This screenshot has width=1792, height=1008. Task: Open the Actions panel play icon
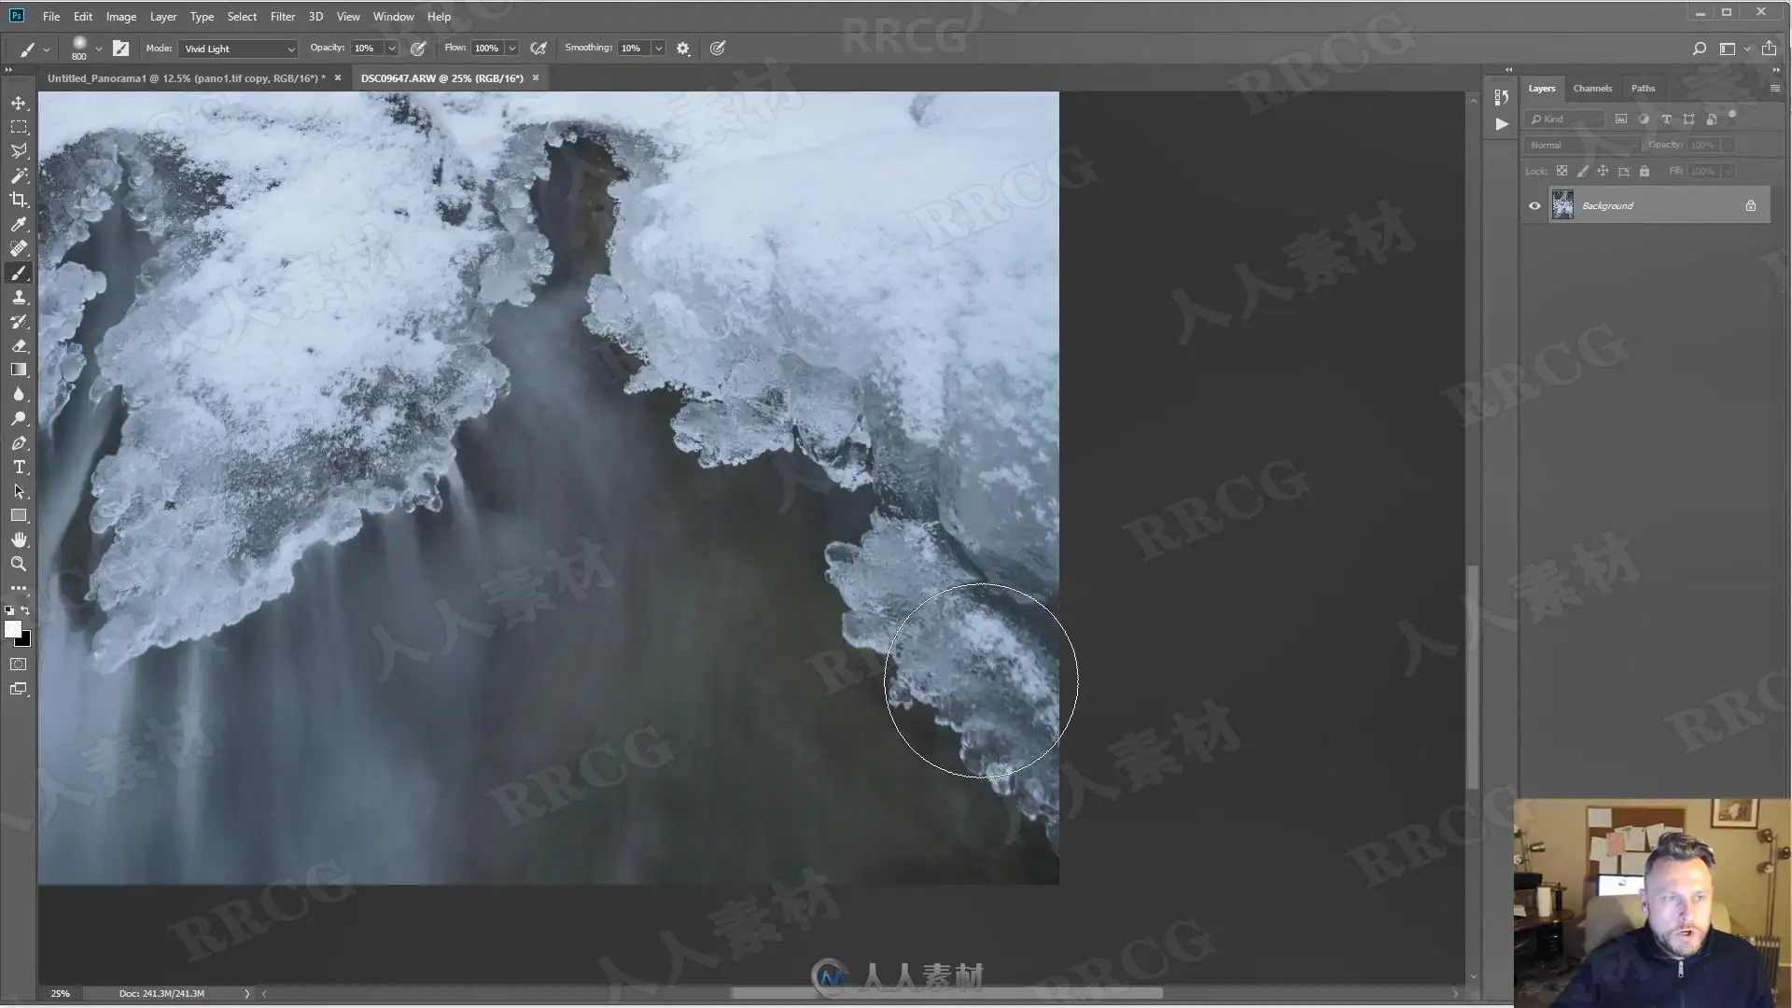click(x=1501, y=123)
